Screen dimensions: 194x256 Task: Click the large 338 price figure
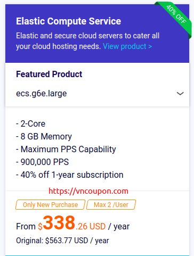coord(59,222)
